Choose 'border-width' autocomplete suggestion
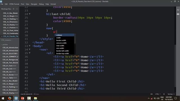This screenshot has width=180, height=101. [x=64, y=40]
